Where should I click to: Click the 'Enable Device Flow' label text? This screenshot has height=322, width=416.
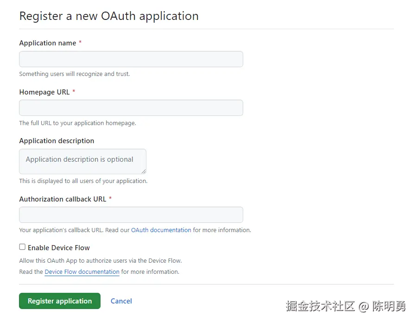tap(59, 248)
